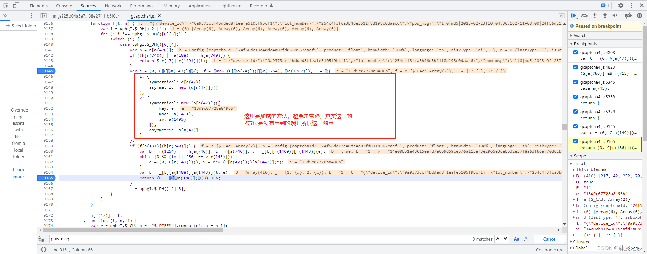Viewport: 647px width, 254px height.
Task: Cancel the in-file search
Action: point(550,239)
